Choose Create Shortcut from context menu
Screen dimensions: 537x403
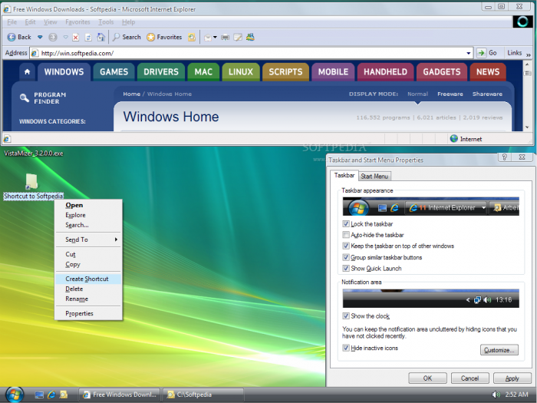coord(88,279)
